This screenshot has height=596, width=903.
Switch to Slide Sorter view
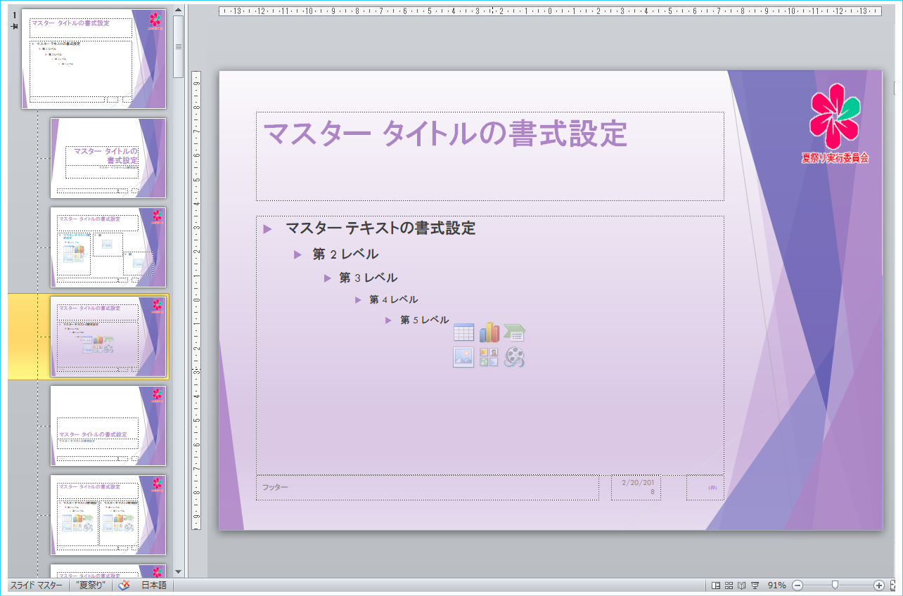[x=729, y=585]
